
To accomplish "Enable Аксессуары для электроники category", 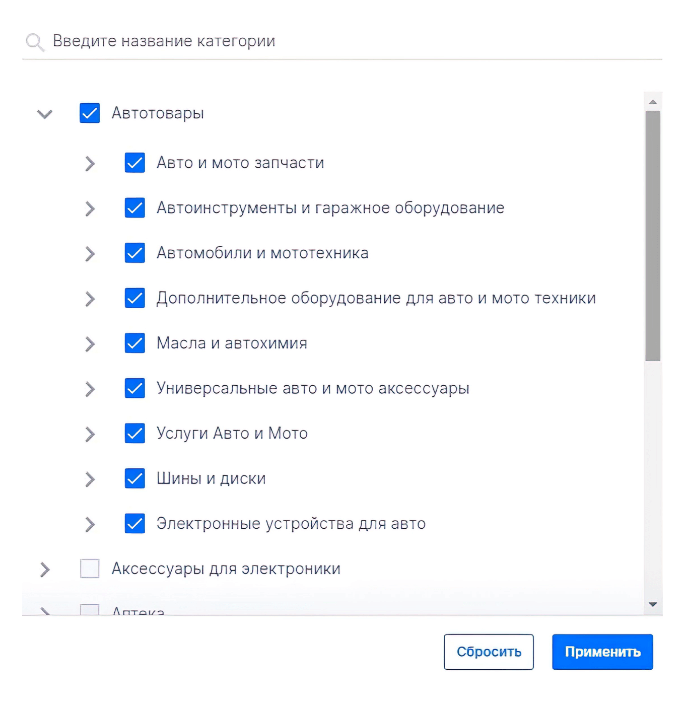I will [90, 569].
